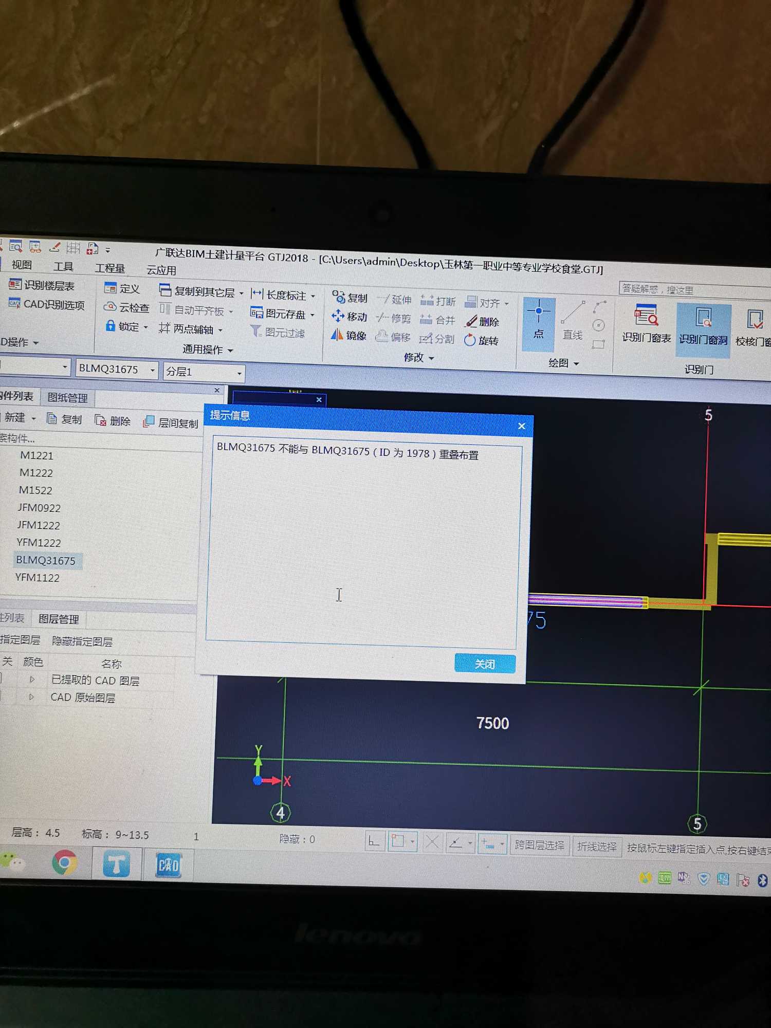Click the 关闭 button in dialog

click(485, 664)
